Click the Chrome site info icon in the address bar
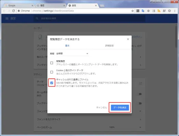 tap(19, 11)
